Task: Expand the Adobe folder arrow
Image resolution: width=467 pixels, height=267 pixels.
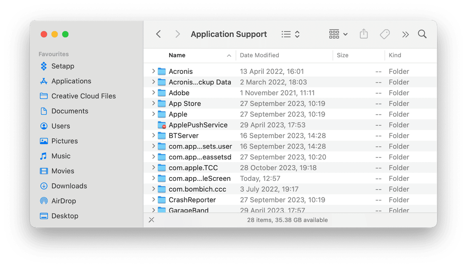Action: tap(153, 93)
